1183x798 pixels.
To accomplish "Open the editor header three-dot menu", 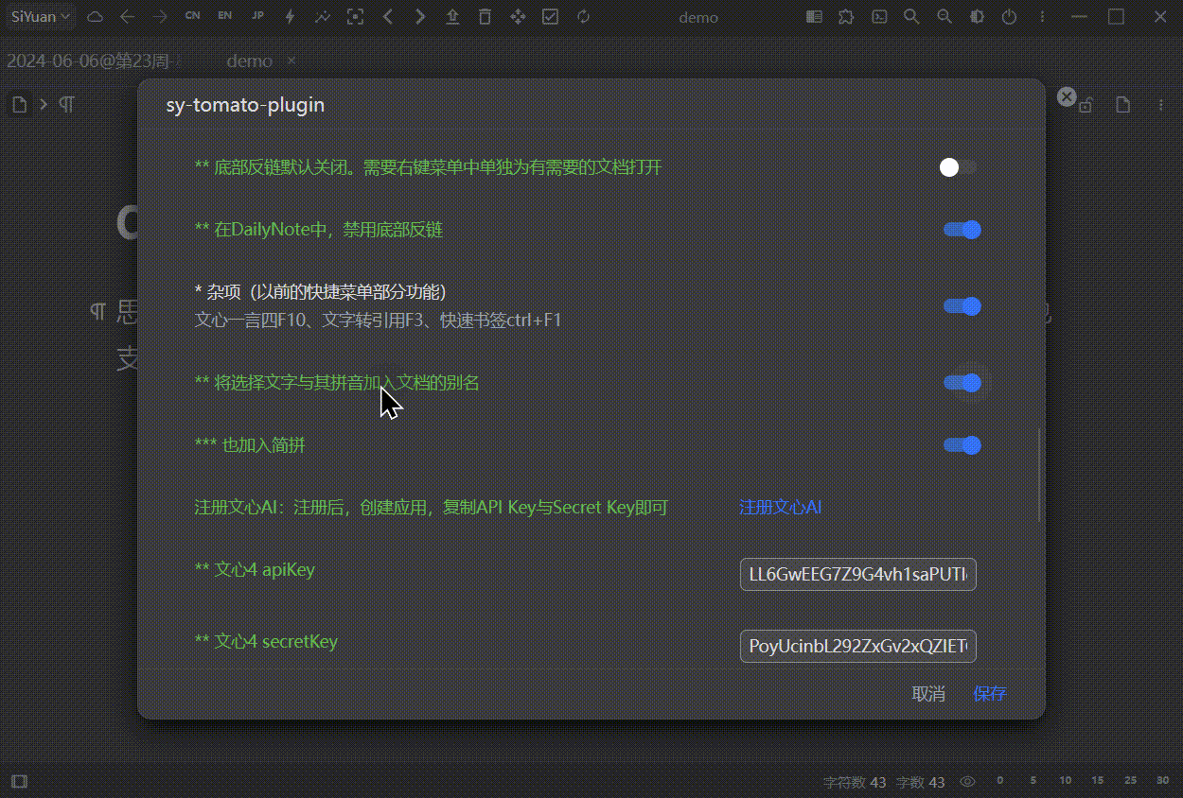I will click(x=1161, y=105).
